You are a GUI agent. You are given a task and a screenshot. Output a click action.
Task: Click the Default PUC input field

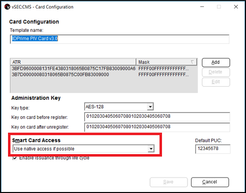212,149
